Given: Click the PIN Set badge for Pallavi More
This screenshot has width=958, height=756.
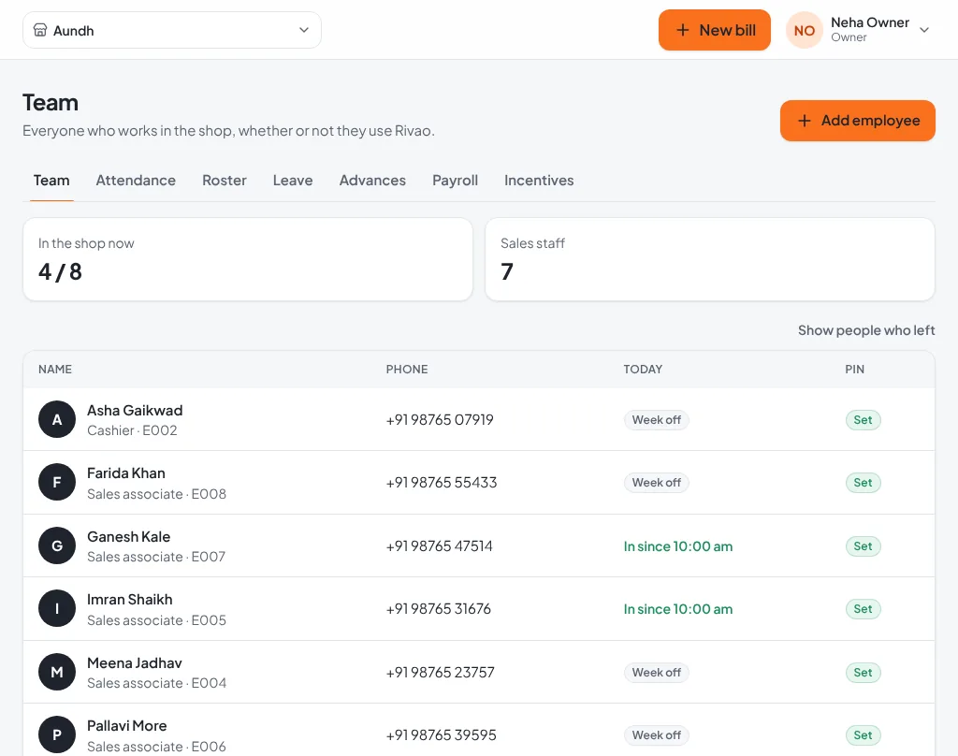Looking at the screenshot, I should [x=863, y=735].
